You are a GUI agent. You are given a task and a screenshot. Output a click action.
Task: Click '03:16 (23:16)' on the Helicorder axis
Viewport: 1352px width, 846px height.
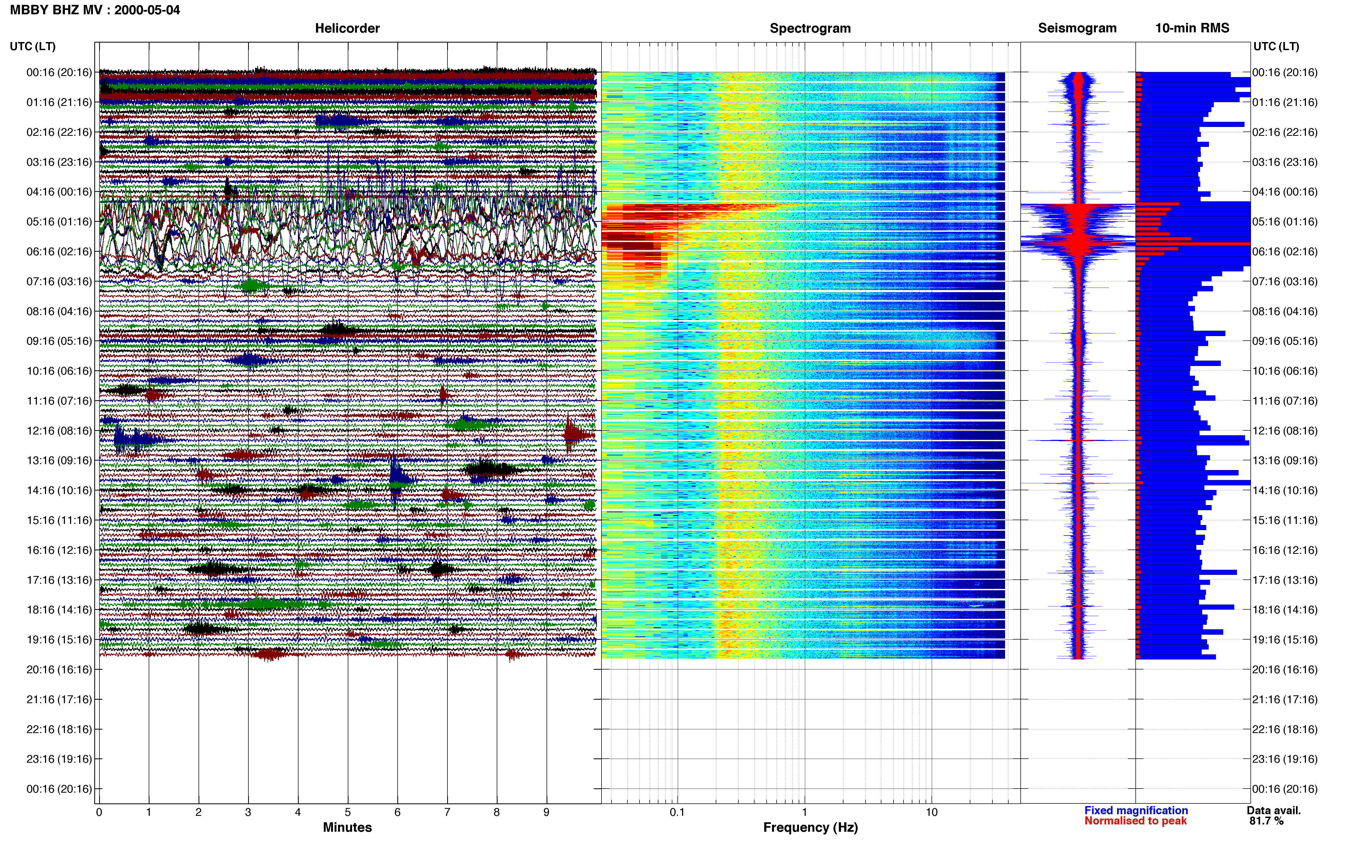[x=59, y=162]
